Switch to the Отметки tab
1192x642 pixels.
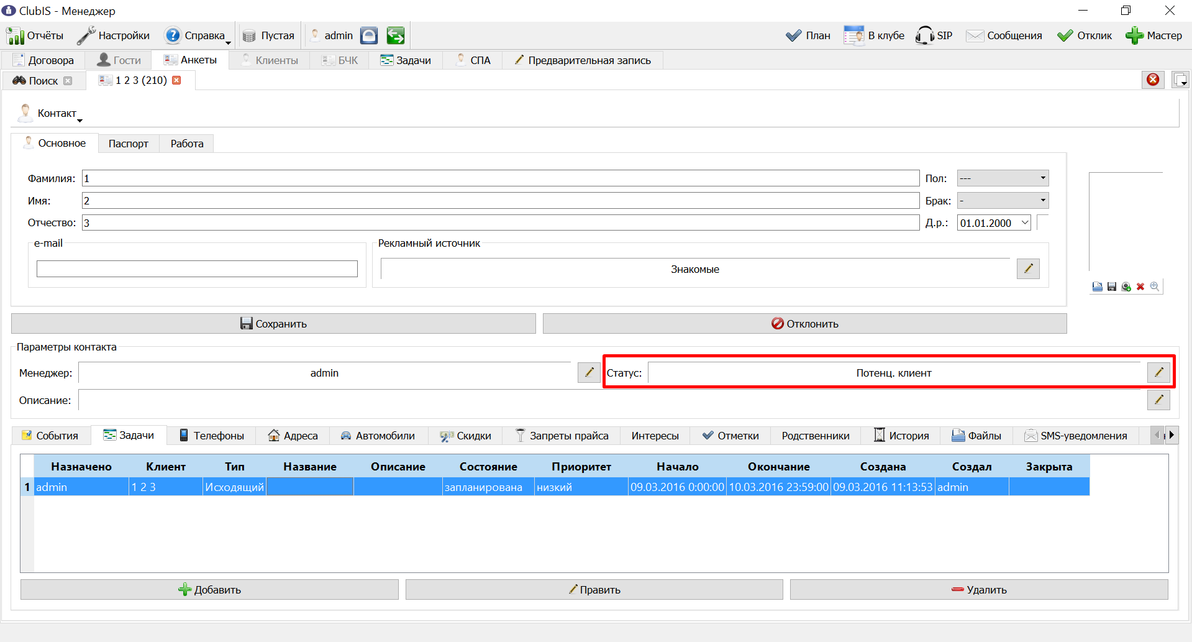pos(730,436)
